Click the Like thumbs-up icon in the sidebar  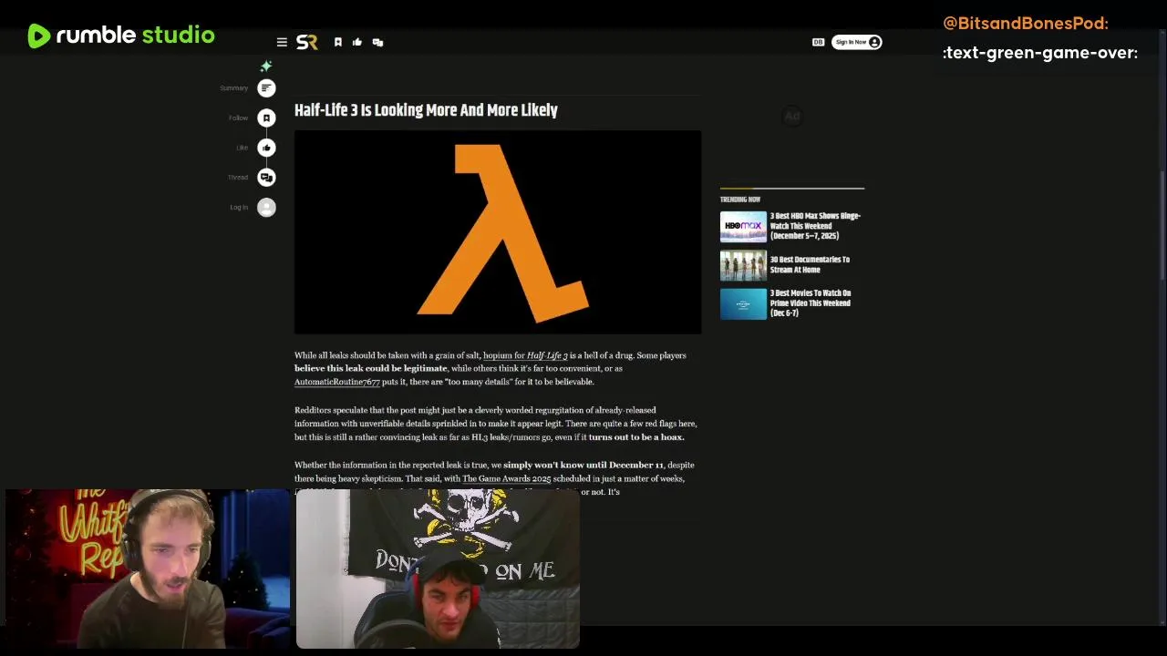point(266,148)
